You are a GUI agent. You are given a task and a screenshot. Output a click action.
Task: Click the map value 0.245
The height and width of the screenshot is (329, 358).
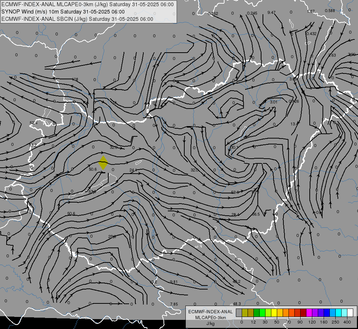(252, 13)
